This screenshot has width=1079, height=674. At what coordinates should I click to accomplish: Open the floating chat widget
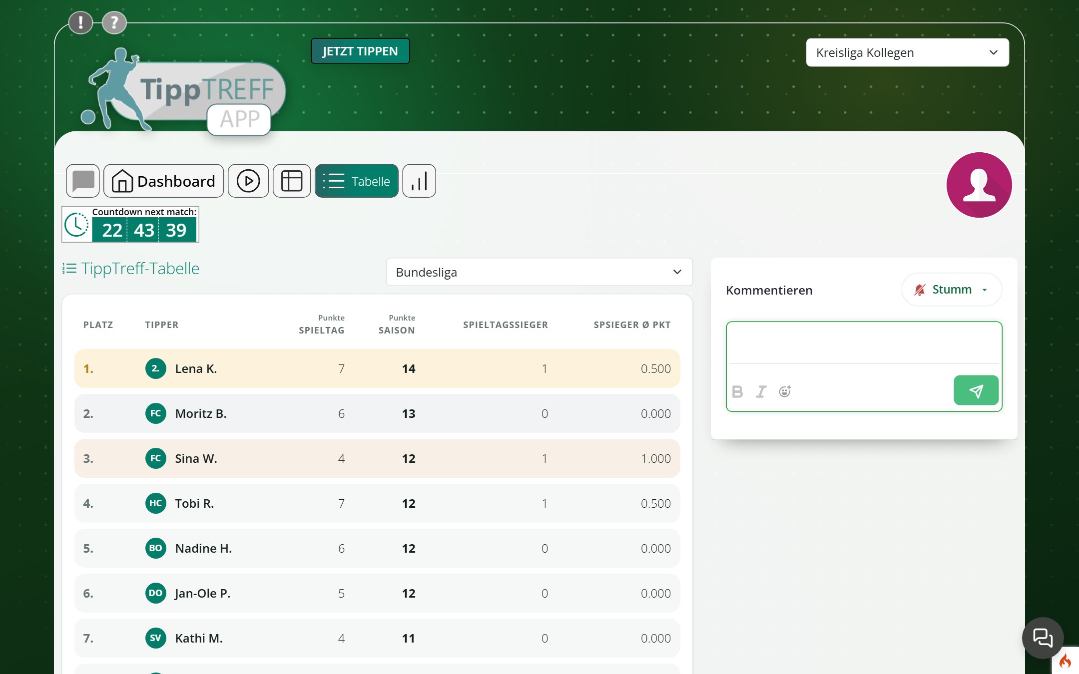pos(1043,638)
